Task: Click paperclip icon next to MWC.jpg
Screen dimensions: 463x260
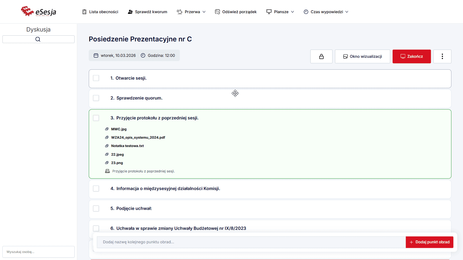Action: pos(107,129)
